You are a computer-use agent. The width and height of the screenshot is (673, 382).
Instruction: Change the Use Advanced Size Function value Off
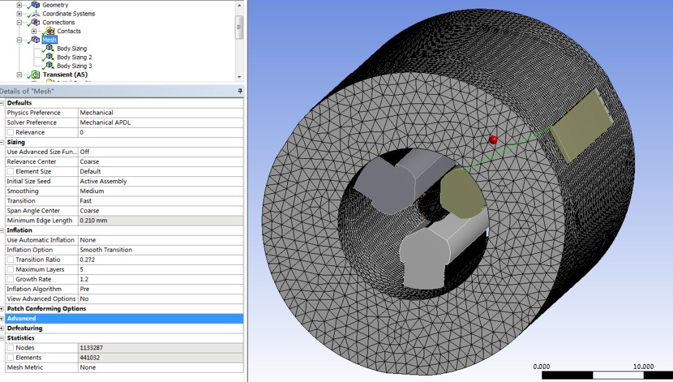(161, 152)
